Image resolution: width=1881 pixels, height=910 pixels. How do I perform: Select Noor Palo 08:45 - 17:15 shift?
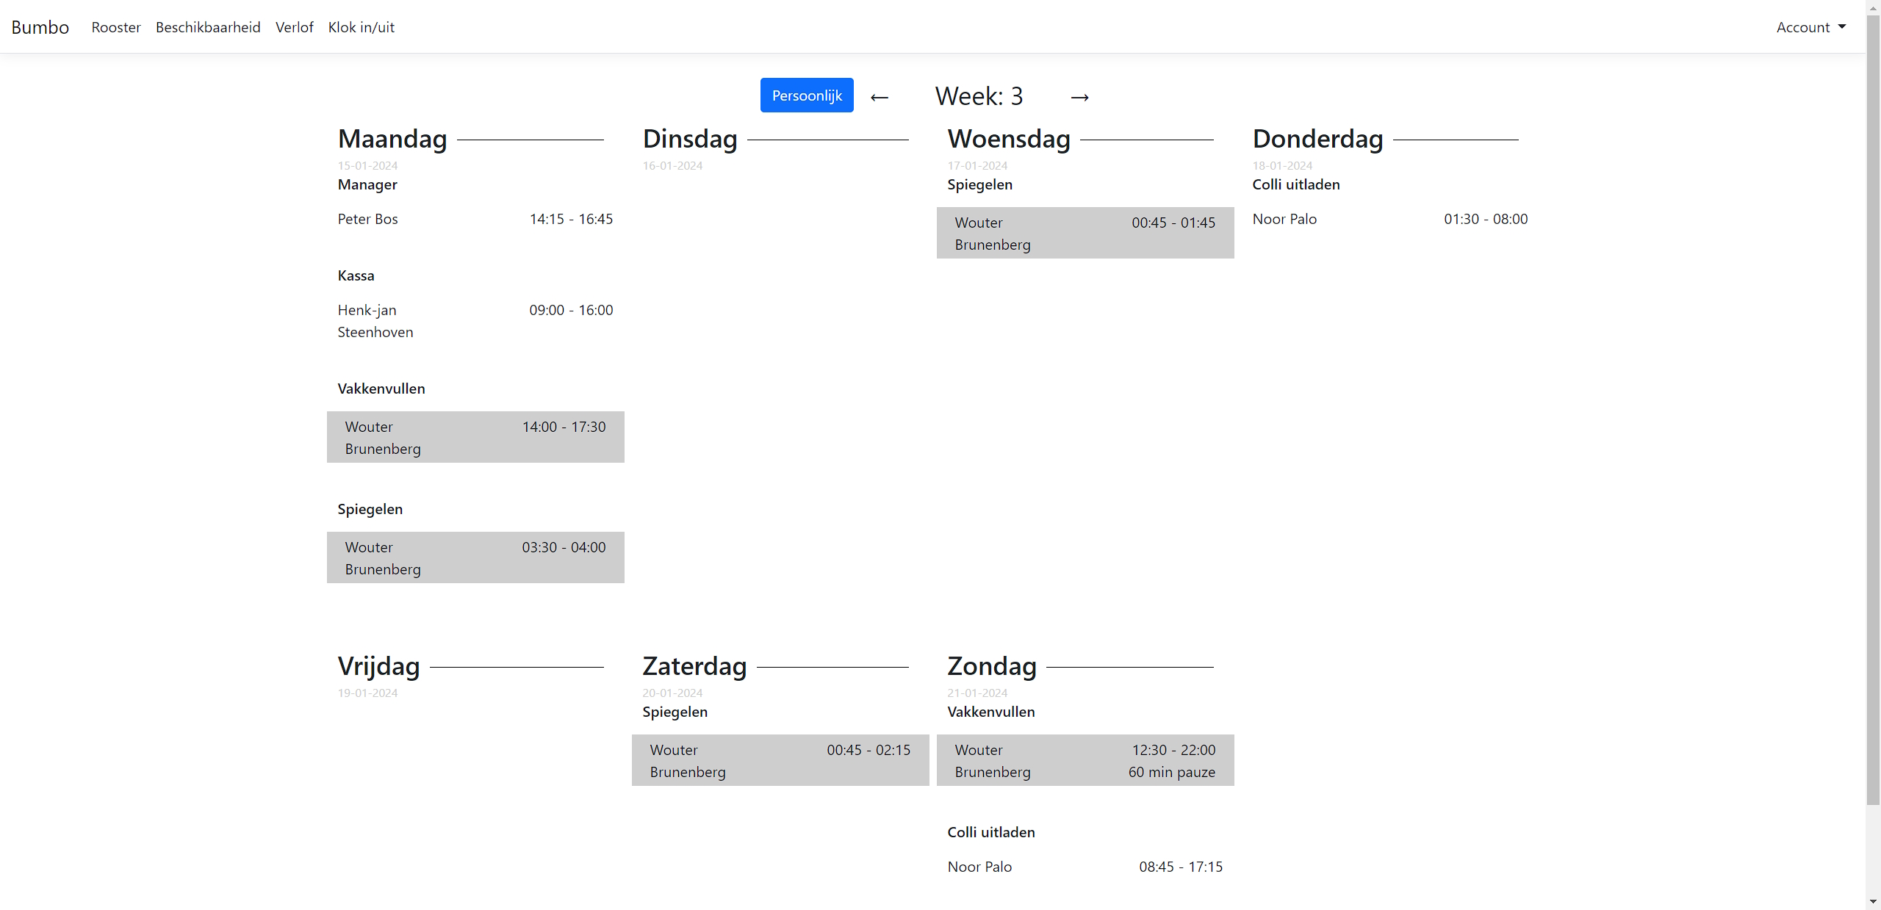tap(1085, 867)
